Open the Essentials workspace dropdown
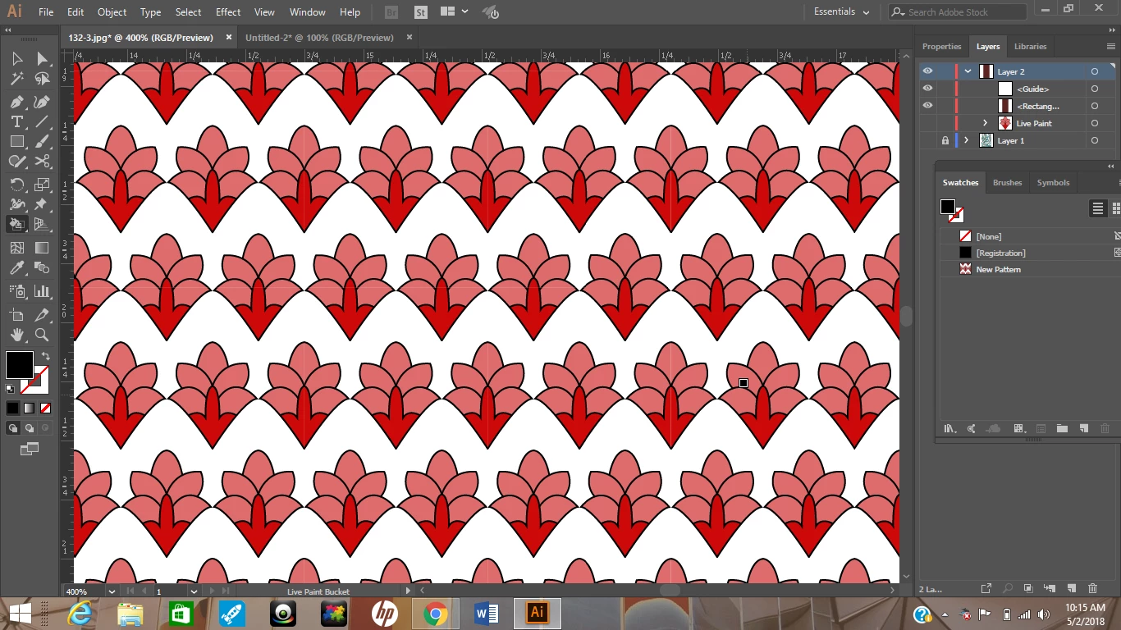This screenshot has height=630, width=1121. tap(841, 11)
